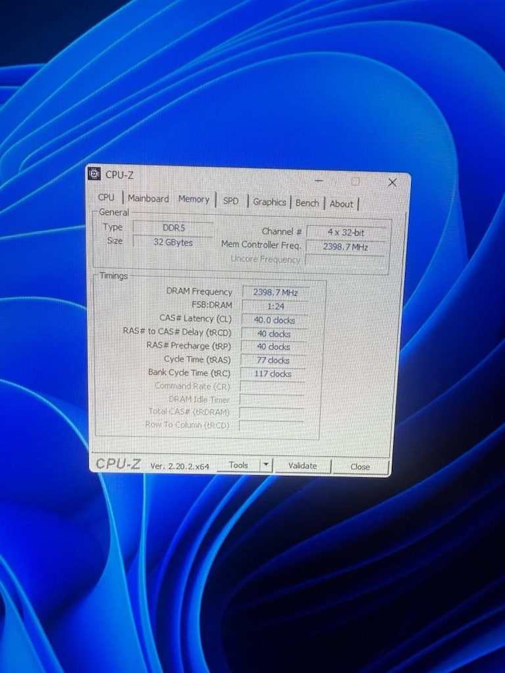Expand the Tools dropdown arrow
Screen dimensions: 505x673
click(x=266, y=465)
